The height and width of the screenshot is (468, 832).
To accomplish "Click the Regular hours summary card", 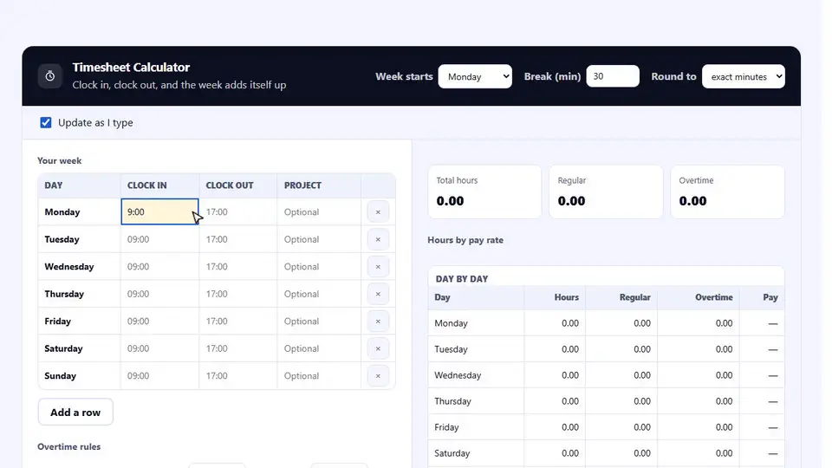I will (x=606, y=192).
